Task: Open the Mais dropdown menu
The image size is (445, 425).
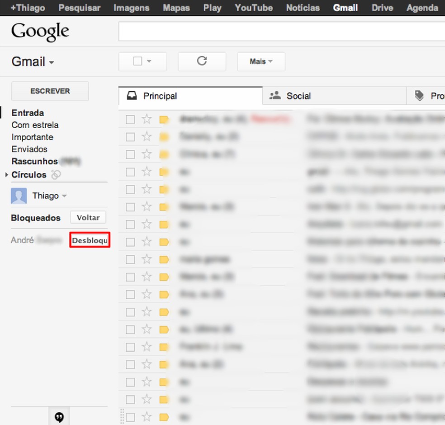Action: pyautogui.click(x=261, y=62)
